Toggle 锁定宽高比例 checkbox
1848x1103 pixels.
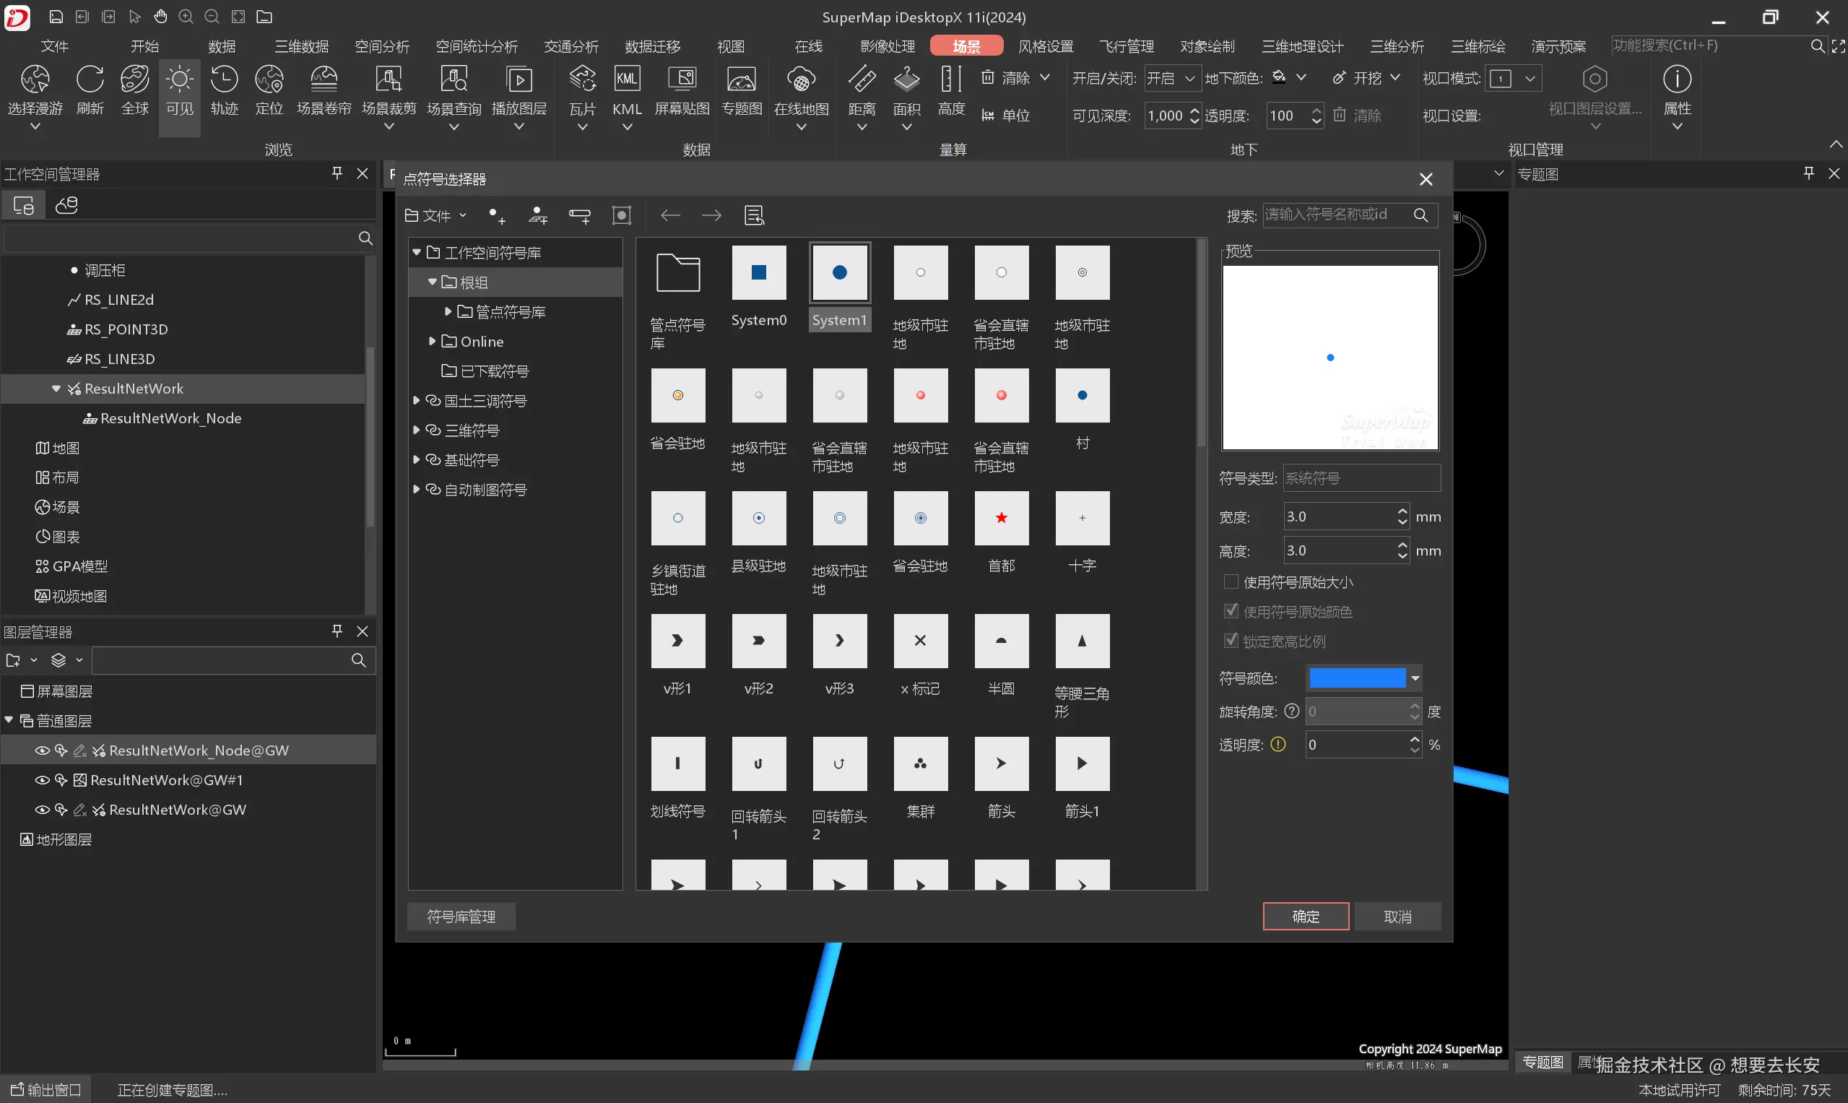(1231, 641)
